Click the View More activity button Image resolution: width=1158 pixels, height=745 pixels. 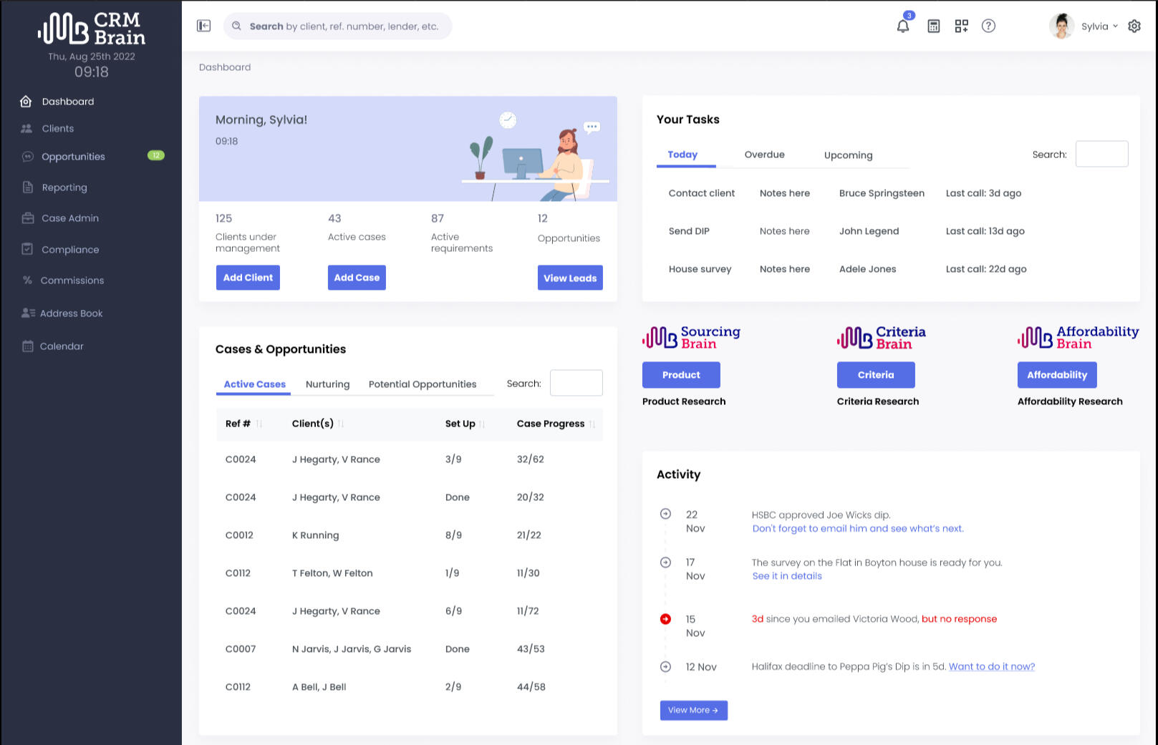coord(693,710)
